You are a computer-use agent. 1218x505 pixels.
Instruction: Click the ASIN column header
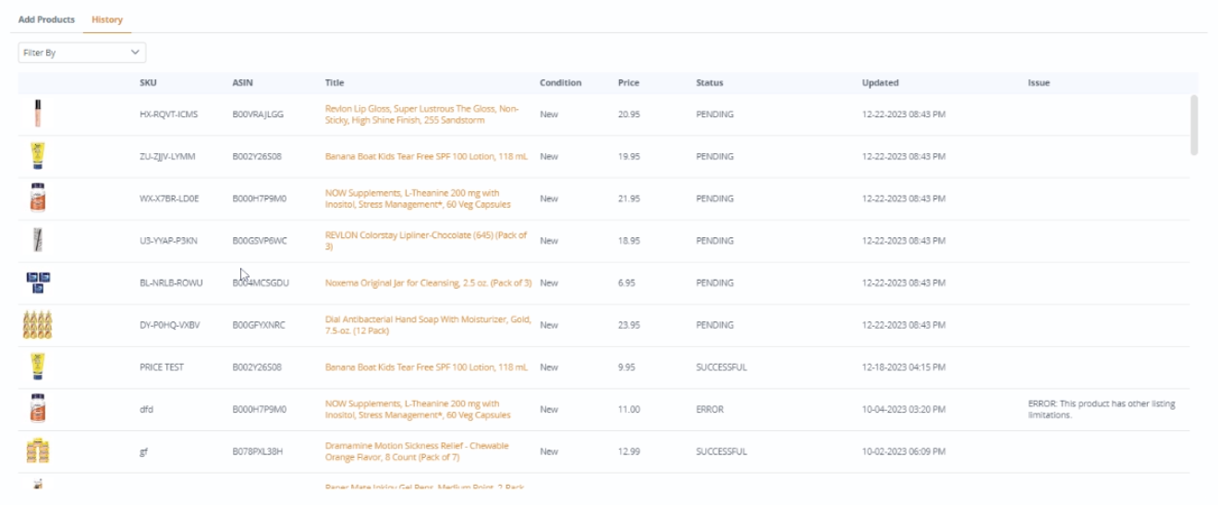(242, 82)
